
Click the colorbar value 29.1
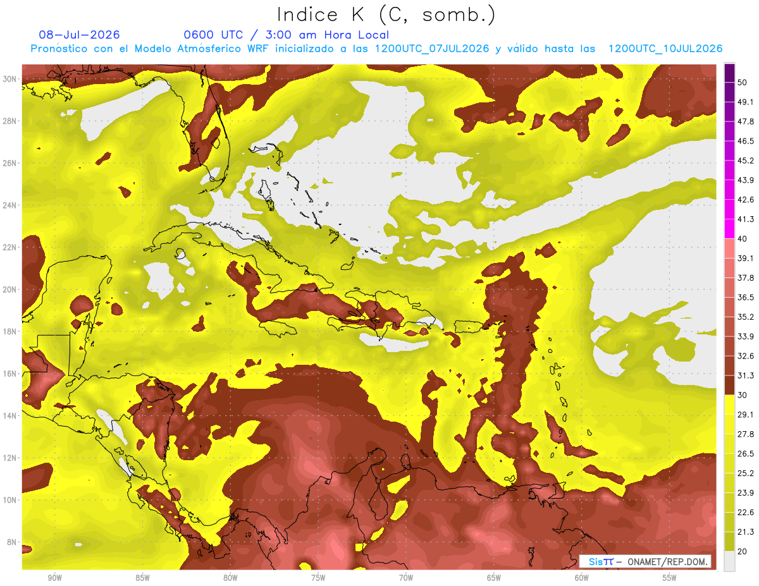(746, 414)
